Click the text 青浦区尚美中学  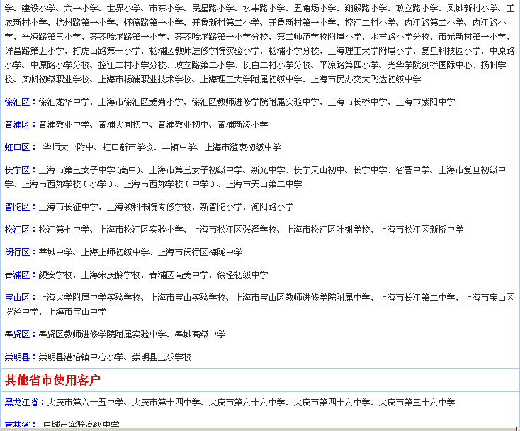coord(179,275)
